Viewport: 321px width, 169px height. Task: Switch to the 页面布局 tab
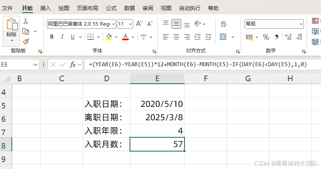(x=88, y=8)
